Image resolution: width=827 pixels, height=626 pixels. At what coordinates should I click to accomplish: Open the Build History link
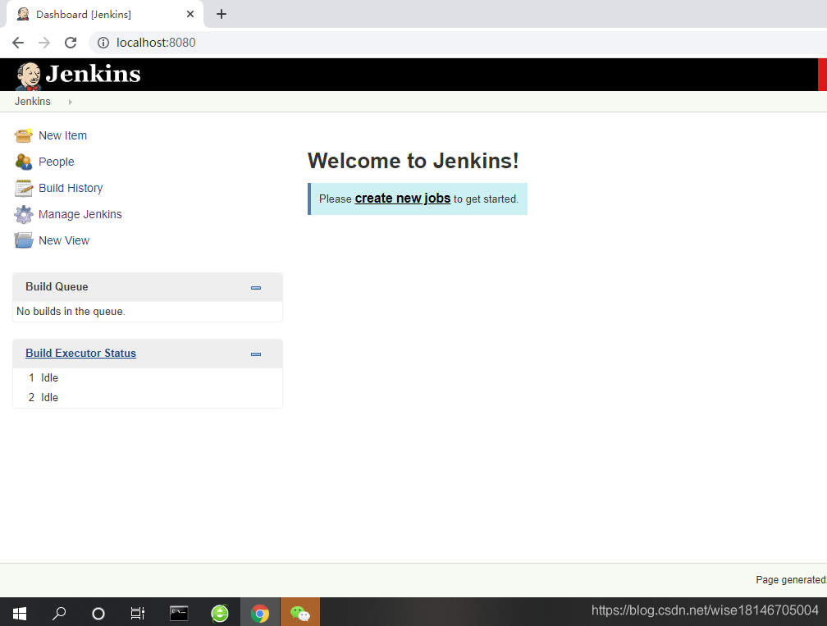(71, 188)
